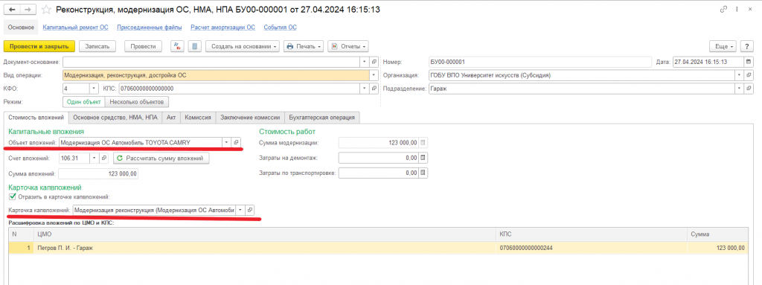Open События ОС link
762x285 pixels.
pyautogui.click(x=280, y=28)
